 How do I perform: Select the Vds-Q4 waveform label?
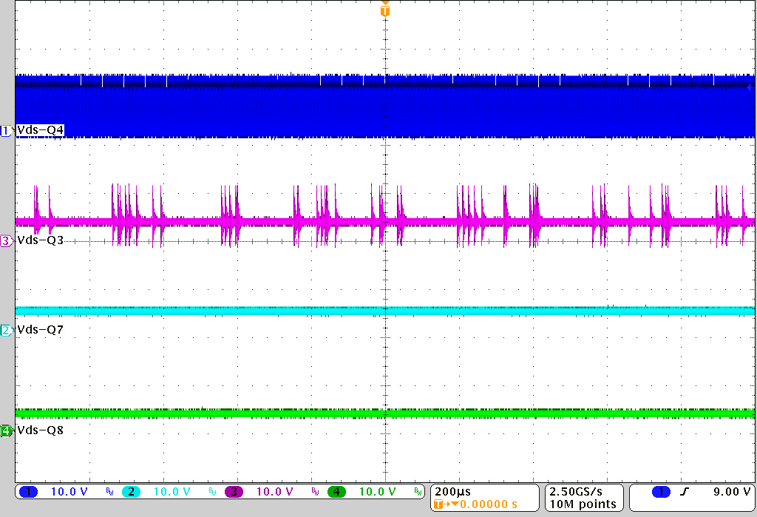(x=41, y=131)
